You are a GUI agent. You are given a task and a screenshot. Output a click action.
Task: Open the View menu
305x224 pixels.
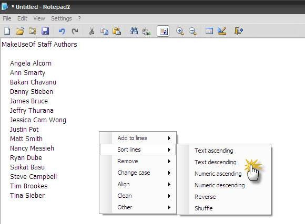point(39,18)
